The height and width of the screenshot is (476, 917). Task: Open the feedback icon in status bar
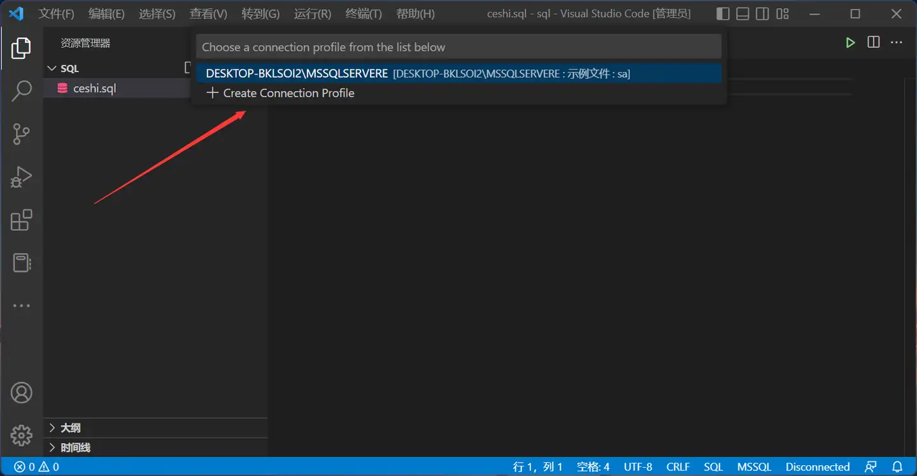pyautogui.click(x=871, y=467)
